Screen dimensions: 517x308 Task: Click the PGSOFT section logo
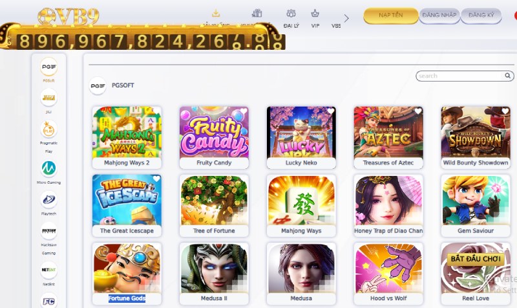click(98, 86)
